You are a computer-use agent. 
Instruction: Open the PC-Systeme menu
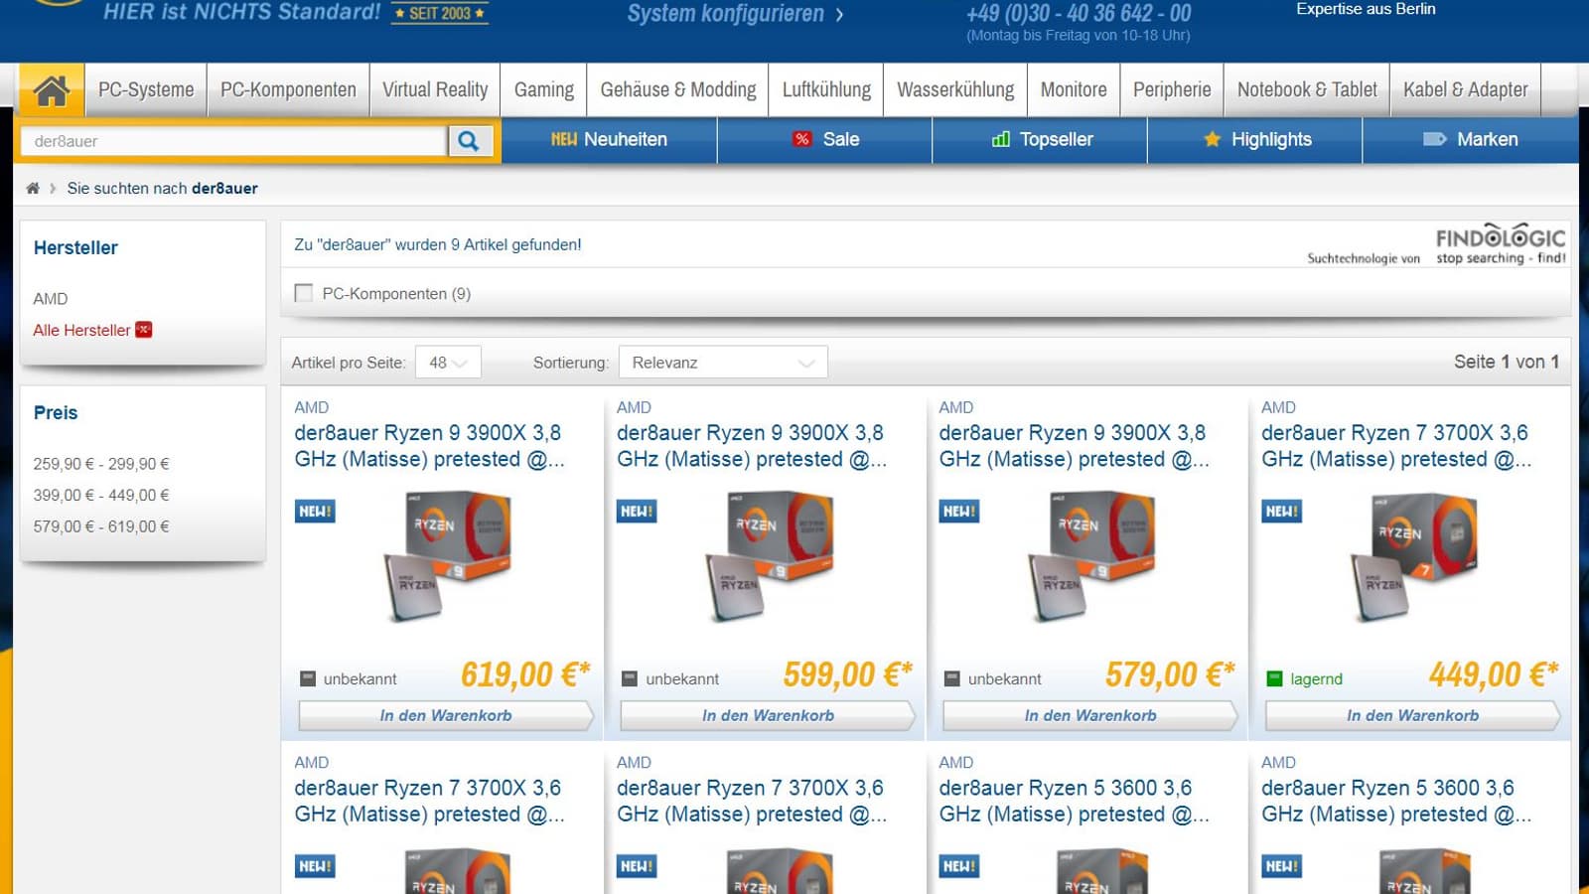(x=146, y=90)
